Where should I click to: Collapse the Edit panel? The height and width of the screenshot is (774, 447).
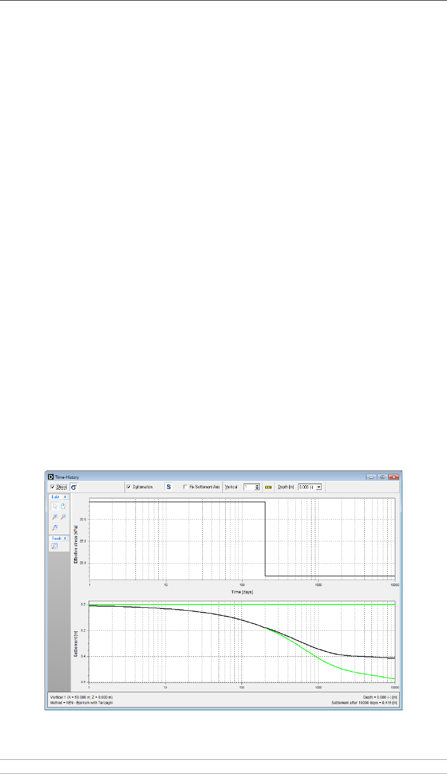coord(65,497)
